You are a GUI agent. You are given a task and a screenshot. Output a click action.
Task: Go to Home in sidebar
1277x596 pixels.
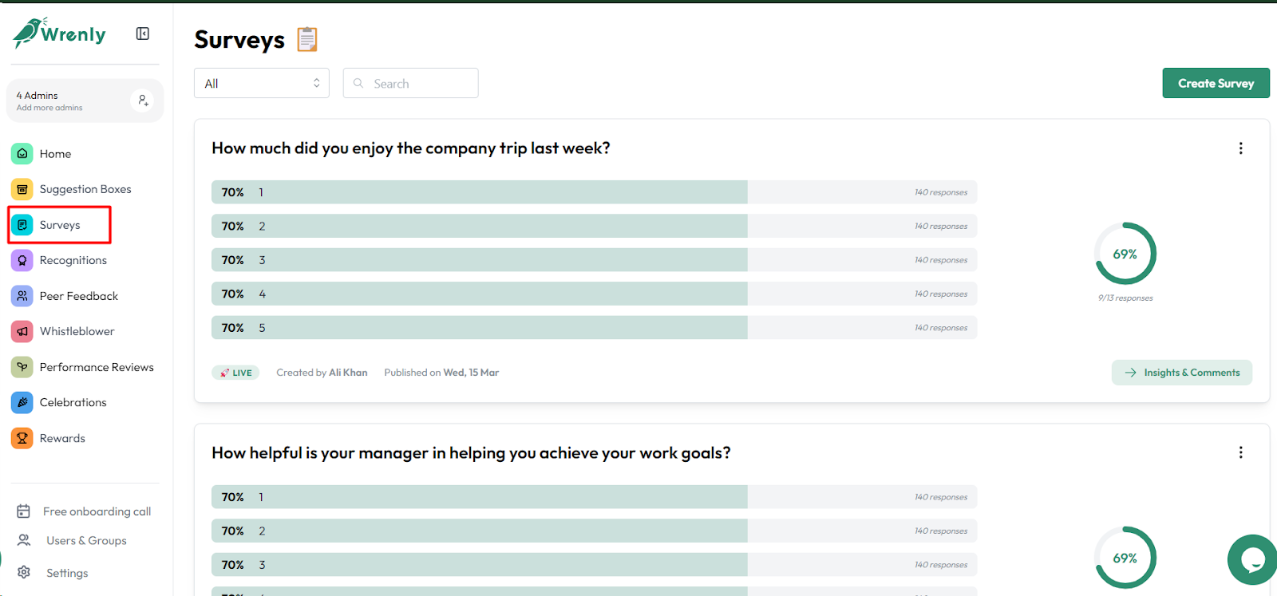tap(55, 154)
